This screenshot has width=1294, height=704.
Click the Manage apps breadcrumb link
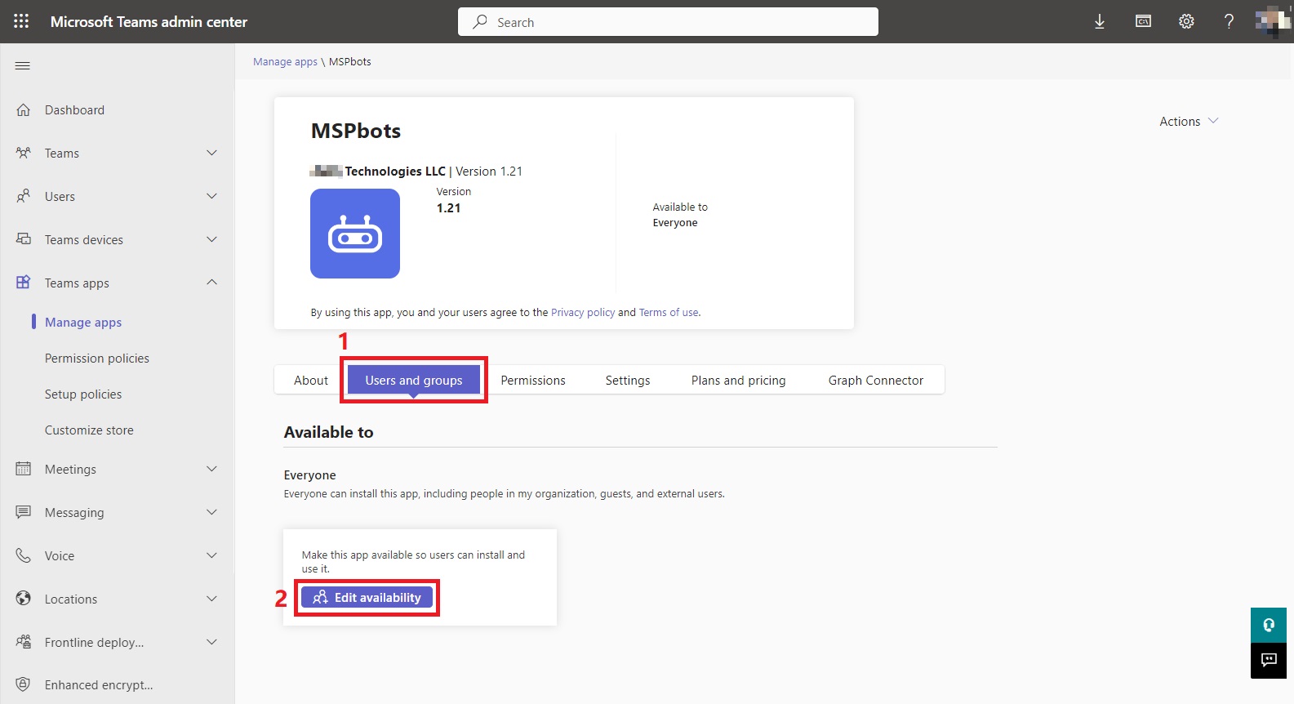pyautogui.click(x=285, y=62)
